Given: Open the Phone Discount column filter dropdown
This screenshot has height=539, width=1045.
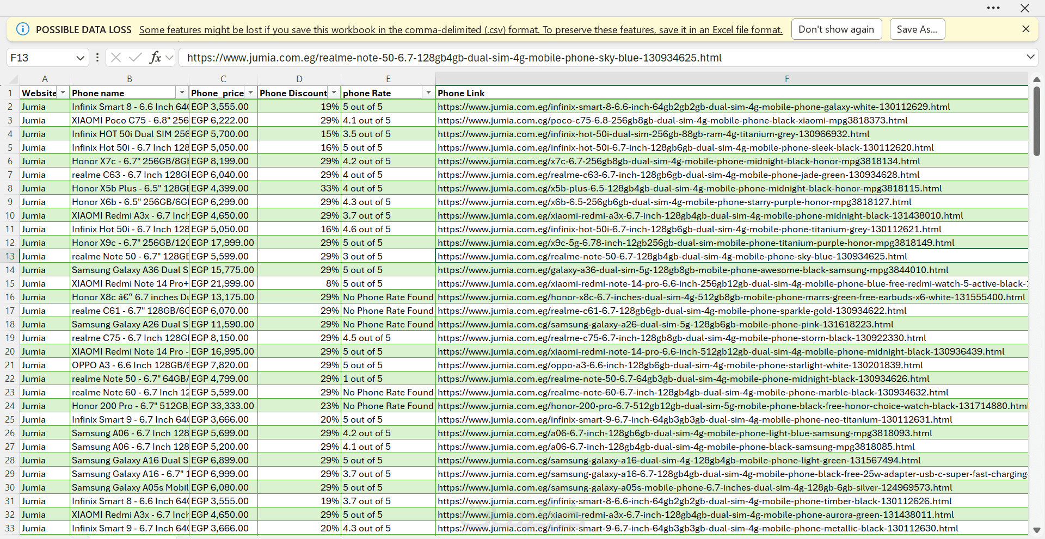Looking at the screenshot, I should pyautogui.click(x=334, y=93).
